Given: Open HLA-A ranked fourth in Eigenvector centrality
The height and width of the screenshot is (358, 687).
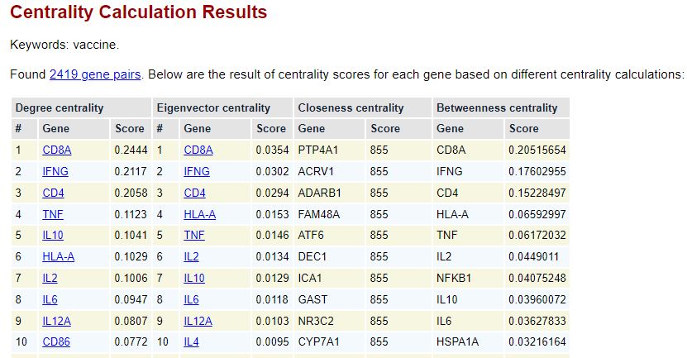Looking at the screenshot, I should coord(200,214).
